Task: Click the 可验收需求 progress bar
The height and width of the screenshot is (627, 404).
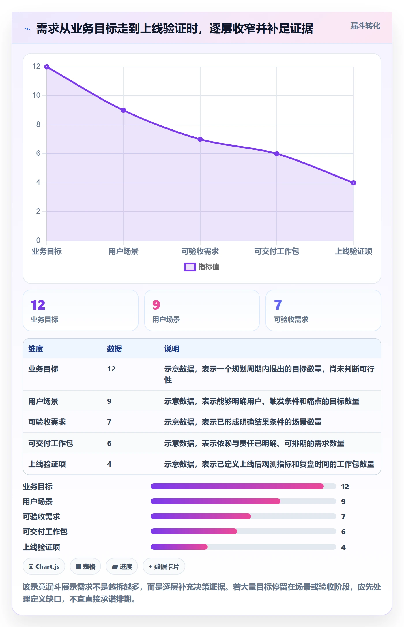Action: [243, 517]
